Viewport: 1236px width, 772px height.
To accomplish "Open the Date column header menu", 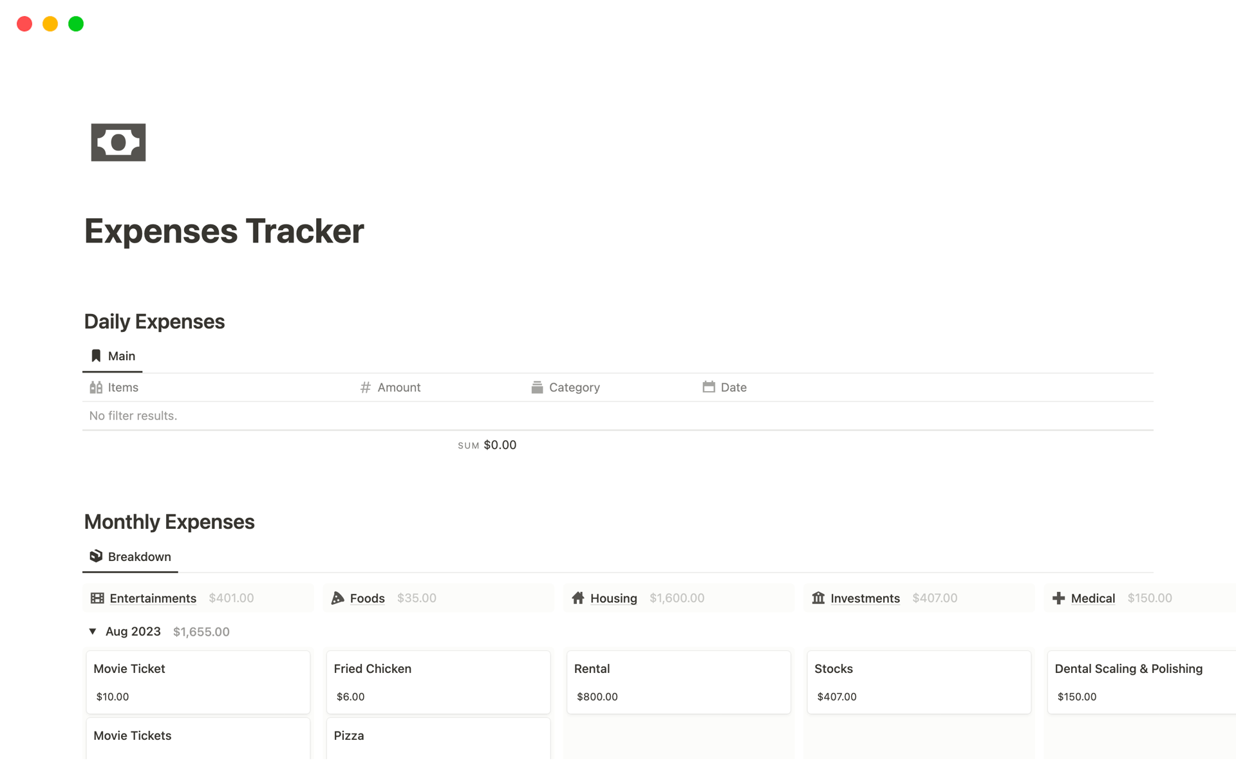I will [x=733, y=387].
